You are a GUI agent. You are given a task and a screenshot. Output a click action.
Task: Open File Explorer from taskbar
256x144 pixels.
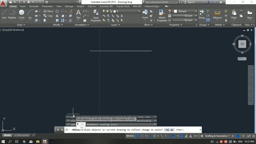coord(38,142)
